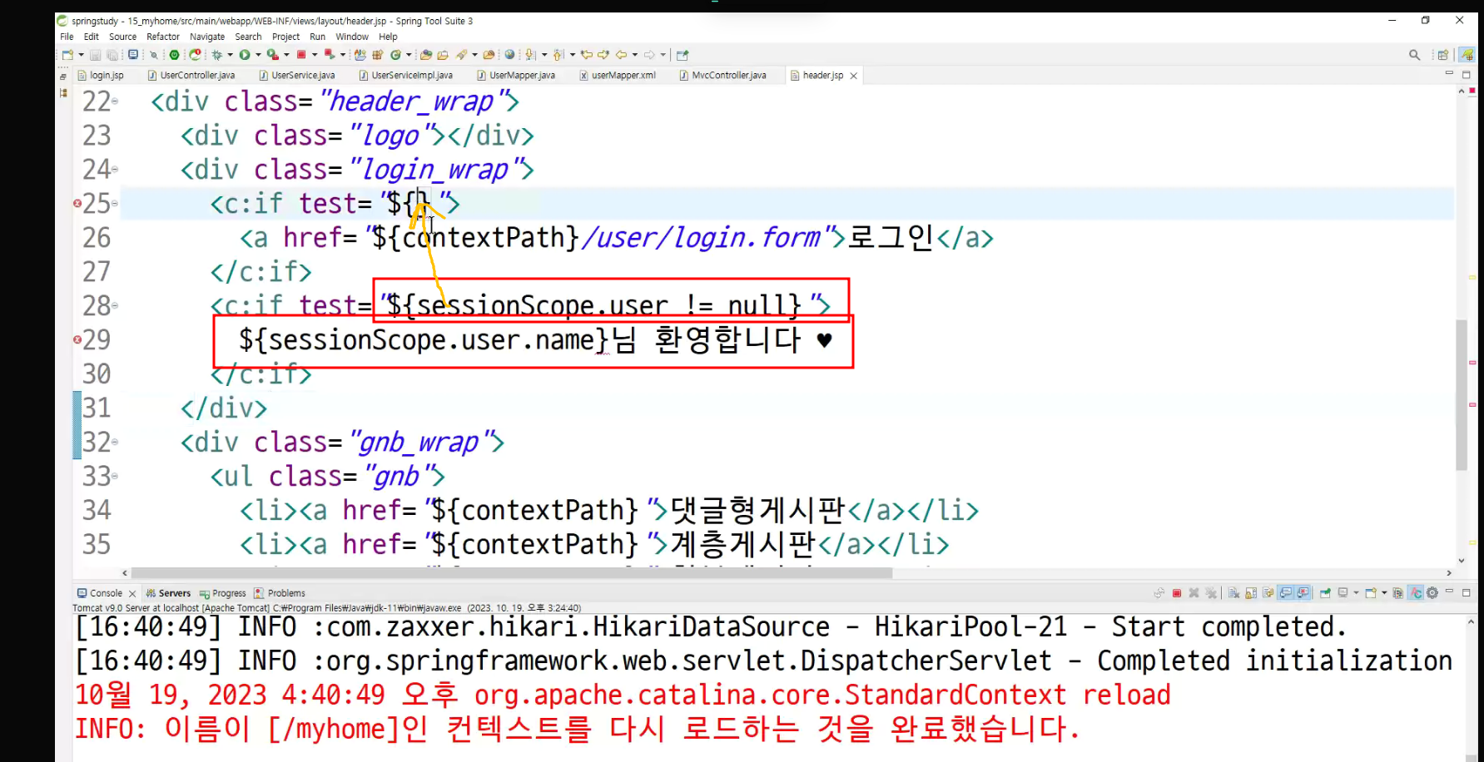Click the Clear Console icon

[1233, 593]
